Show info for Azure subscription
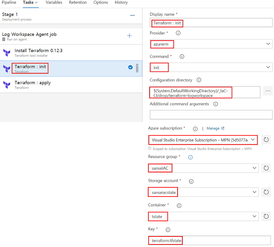Screen dimensions: 274x247 click(195, 129)
